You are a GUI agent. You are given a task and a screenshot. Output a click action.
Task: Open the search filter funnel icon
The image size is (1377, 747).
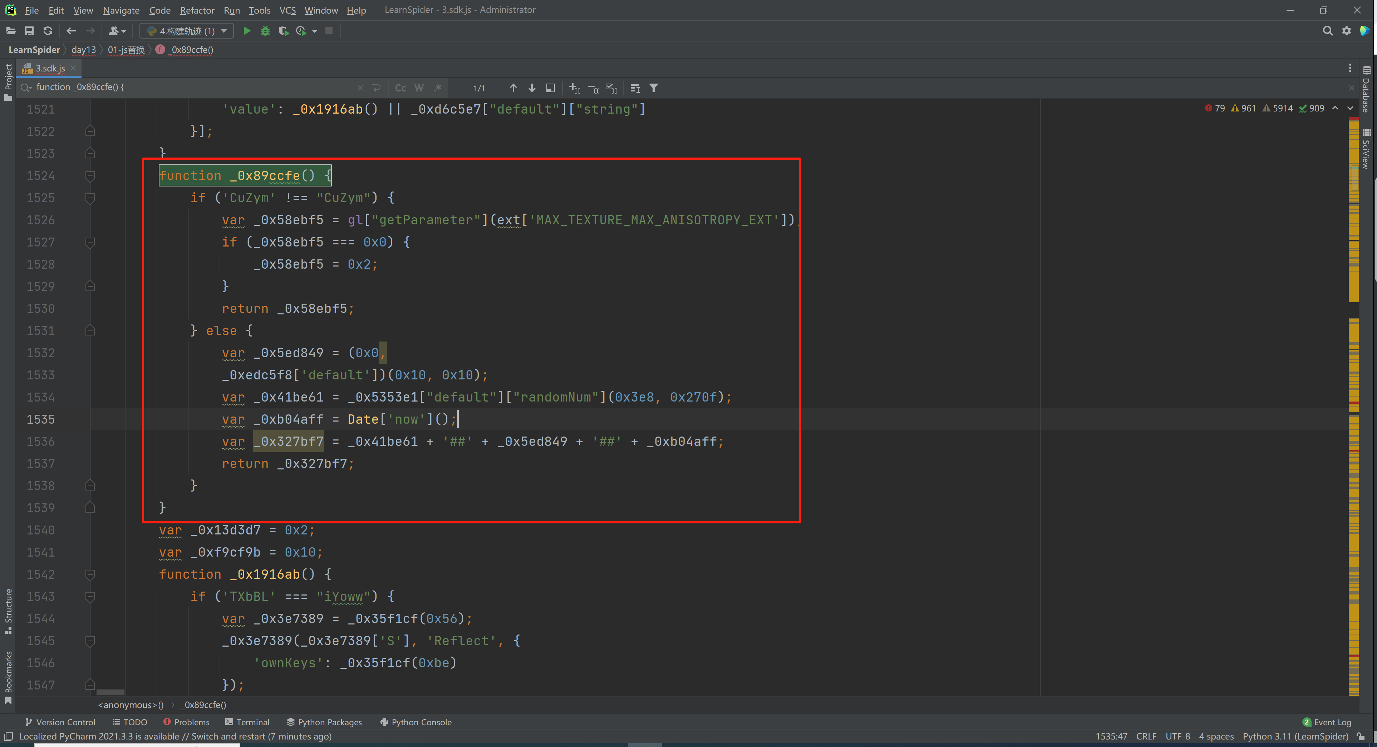point(653,88)
